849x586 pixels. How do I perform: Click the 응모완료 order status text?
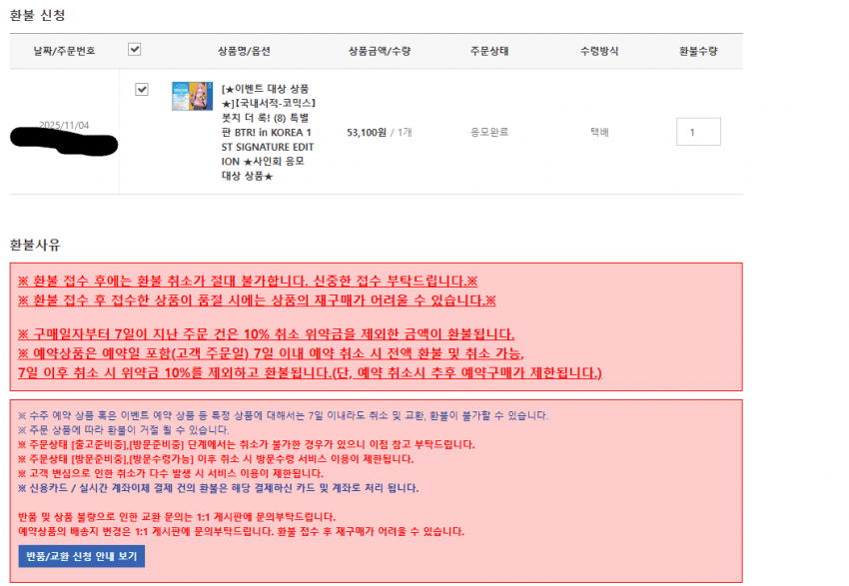point(490,132)
